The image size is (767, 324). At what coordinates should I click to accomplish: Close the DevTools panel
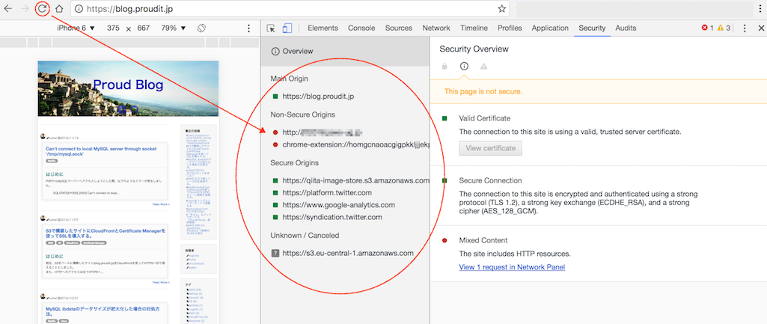click(761, 28)
